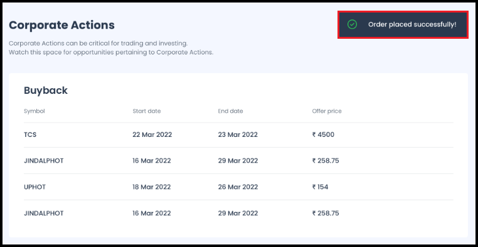This screenshot has width=478, height=247.
Task: Select the last JINDALPHOT row
Action: 238,213
